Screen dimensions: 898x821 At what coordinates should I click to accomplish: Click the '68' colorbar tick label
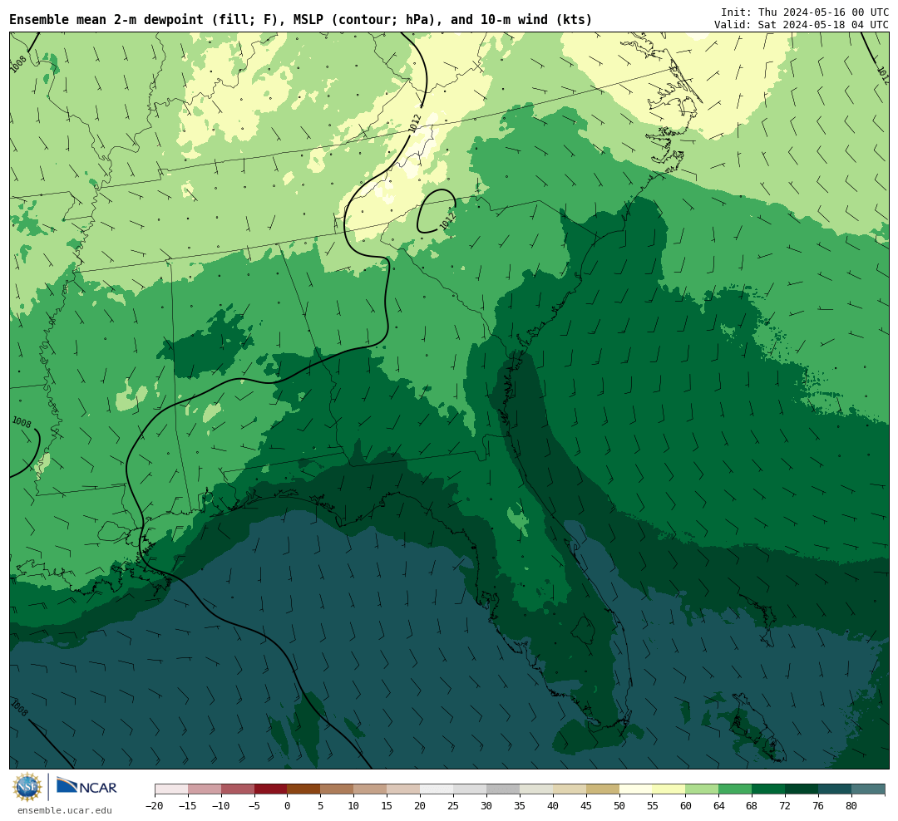(752, 806)
